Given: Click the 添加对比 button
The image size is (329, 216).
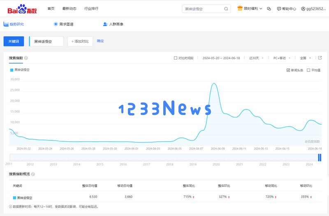Looking at the screenshot, I should (80, 41).
